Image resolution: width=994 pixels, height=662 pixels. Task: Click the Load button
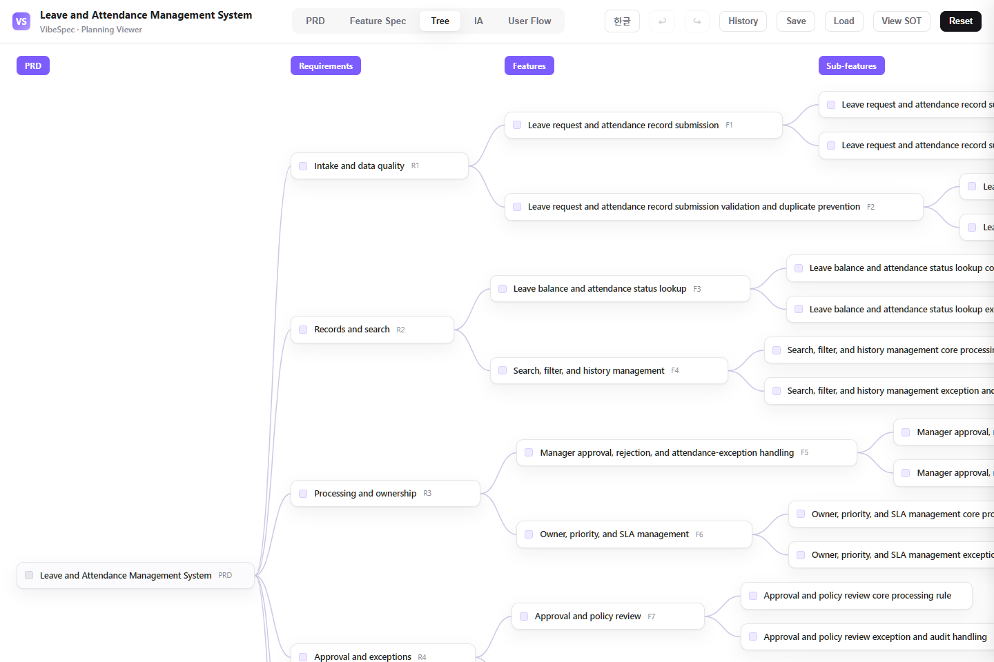pyautogui.click(x=844, y=21)
